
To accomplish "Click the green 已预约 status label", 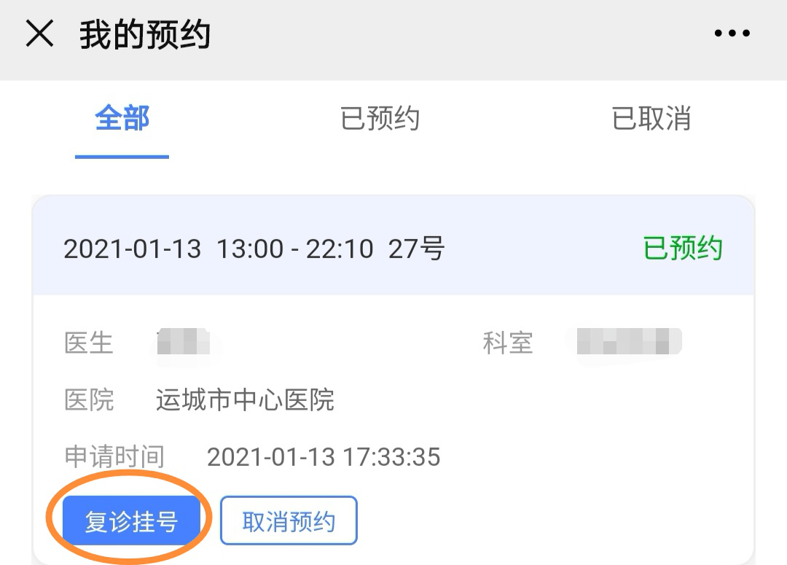I will pyautogui.click(x=682, y=249).
